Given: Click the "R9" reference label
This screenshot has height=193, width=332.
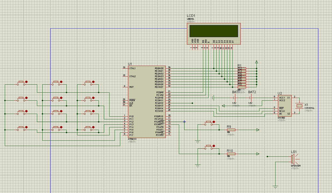Looking at the screenshot, I should tap(229, 127).
